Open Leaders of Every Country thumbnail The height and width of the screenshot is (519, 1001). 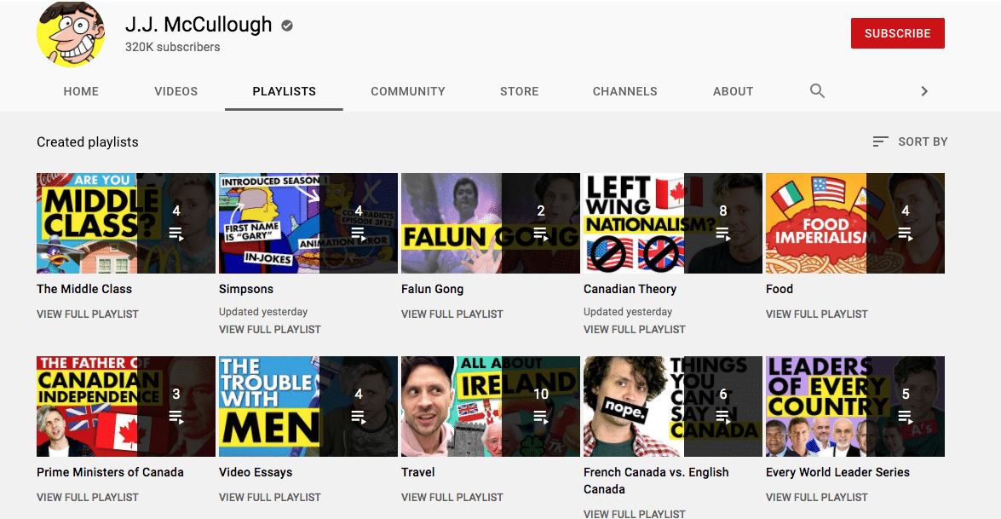854,406
